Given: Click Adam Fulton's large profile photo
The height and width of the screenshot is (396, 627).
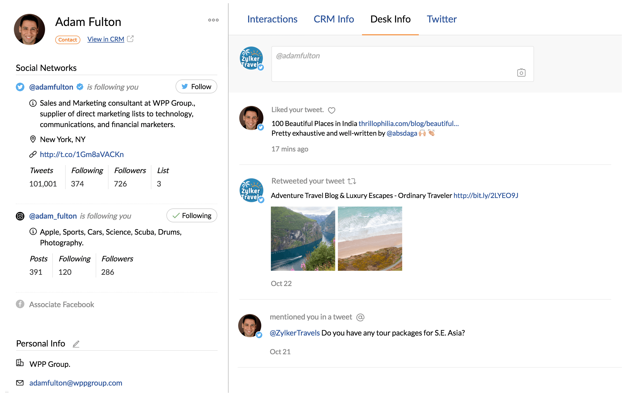Looking at the screenshot, I should coord(29,29).
